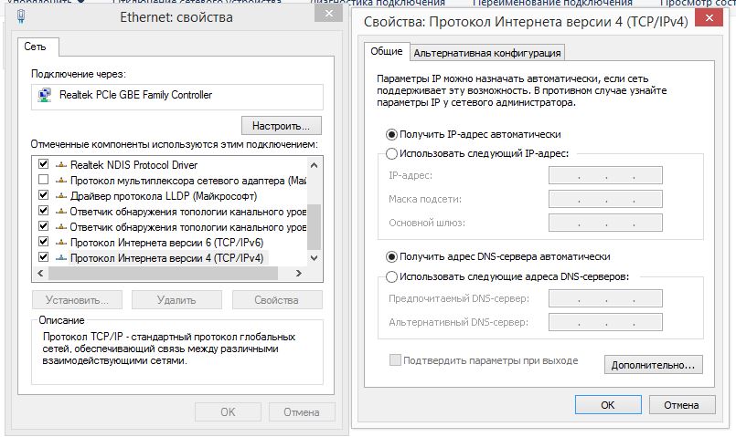Uncheck Протокол Интернета версии 4 (TCP/IPv4)
The image size is (736, 437).
(x=43, y=256)
